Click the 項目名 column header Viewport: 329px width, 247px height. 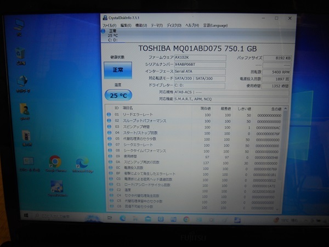[x=128, y=108]
